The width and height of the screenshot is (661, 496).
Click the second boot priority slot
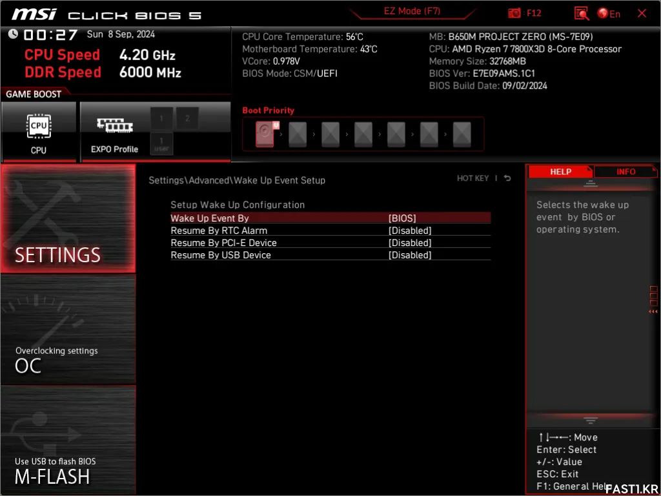point(298,134)
